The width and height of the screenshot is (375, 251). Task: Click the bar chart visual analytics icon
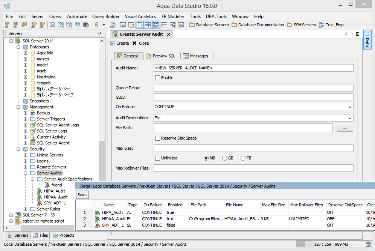181,24
